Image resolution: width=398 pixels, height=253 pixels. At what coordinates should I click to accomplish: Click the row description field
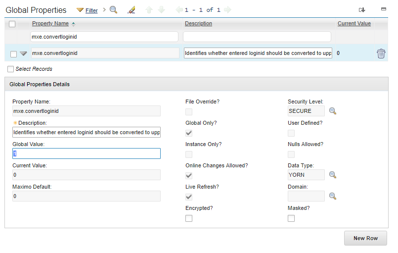click(x=258, y=53)
